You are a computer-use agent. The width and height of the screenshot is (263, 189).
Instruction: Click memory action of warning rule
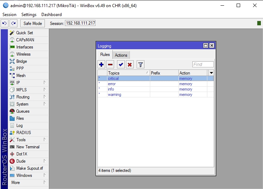(186, 94)
